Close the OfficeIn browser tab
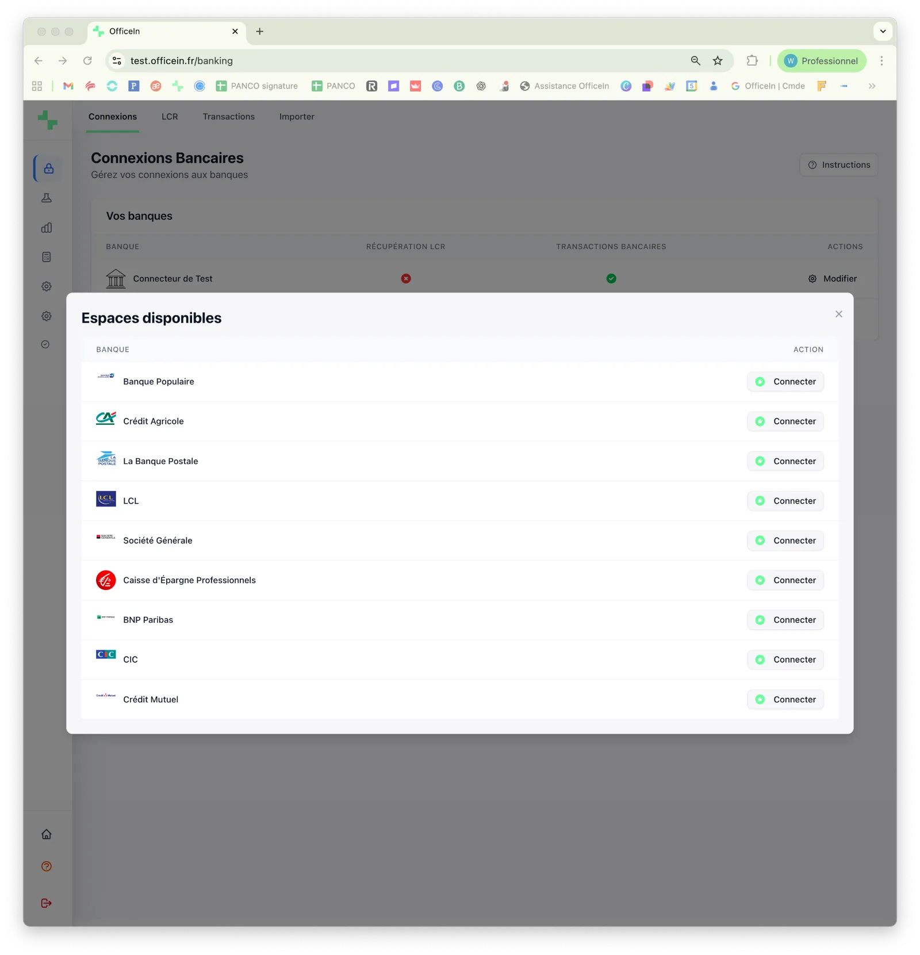 click(x=235, y=32)
